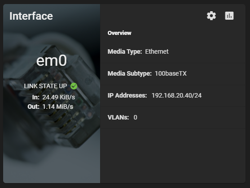Click the Overview heading

point(119,33)
